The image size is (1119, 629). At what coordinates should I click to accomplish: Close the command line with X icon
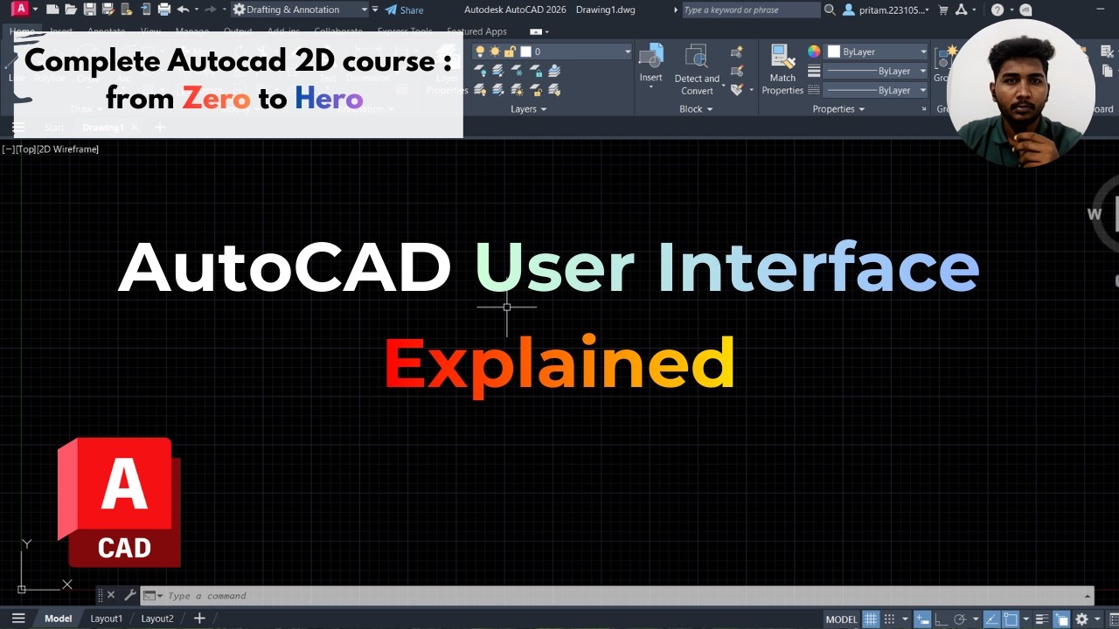[x=111, y=595]
